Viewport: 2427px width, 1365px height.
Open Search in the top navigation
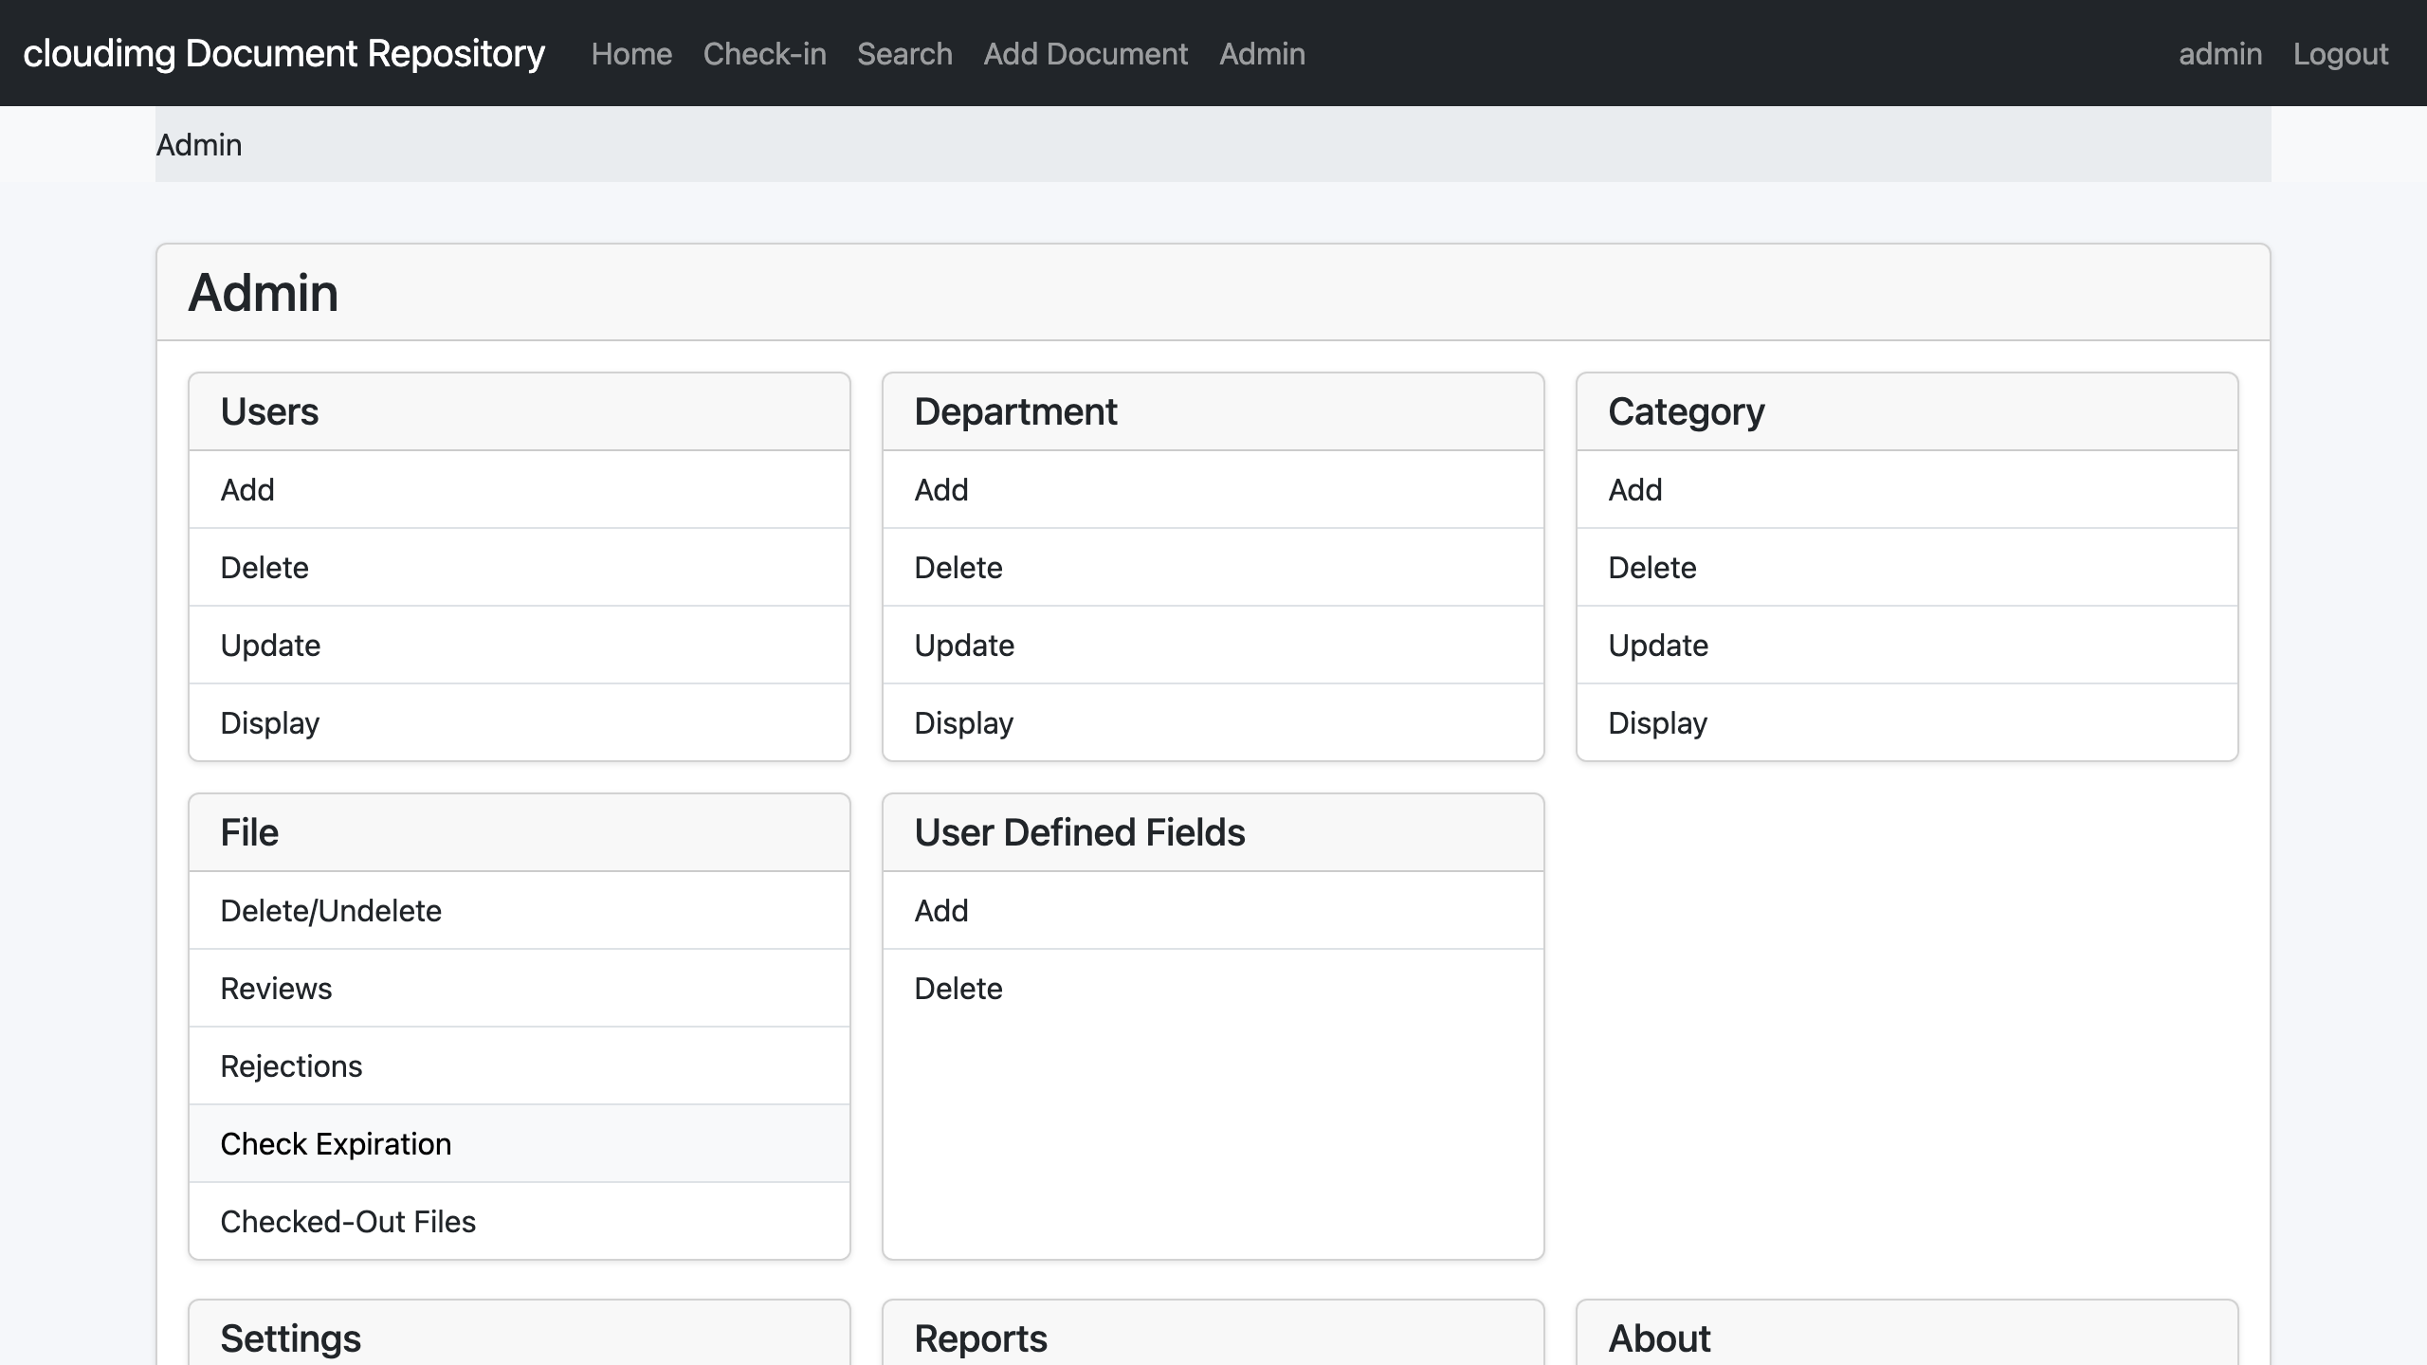tap(904, 54)
